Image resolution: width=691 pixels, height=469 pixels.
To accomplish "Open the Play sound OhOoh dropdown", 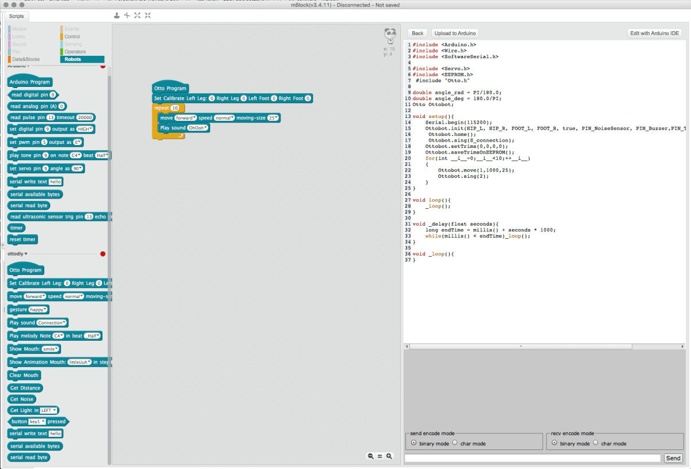I will click(199, 128).
